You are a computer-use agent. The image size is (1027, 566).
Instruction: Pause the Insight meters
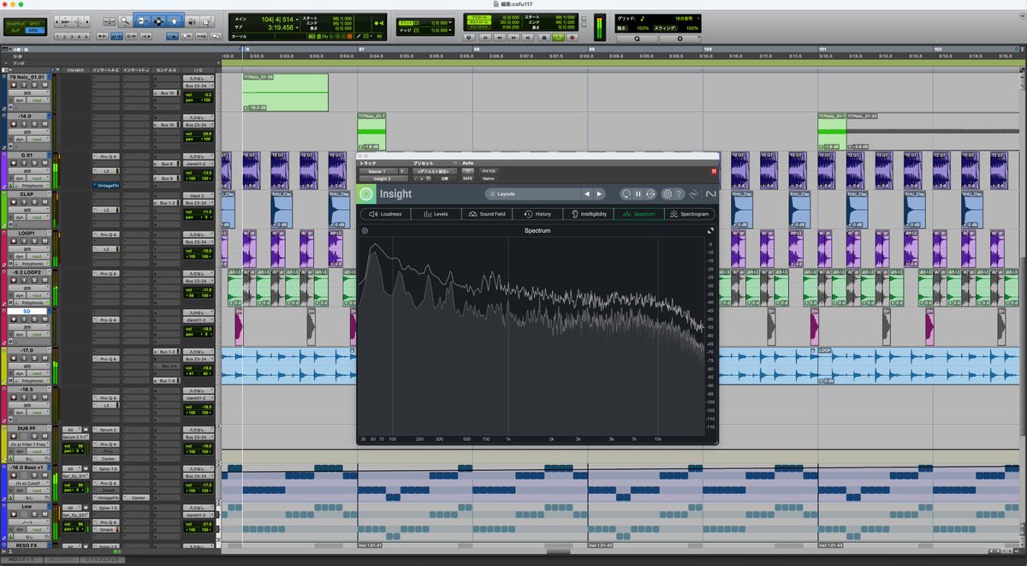click(638, 194)
